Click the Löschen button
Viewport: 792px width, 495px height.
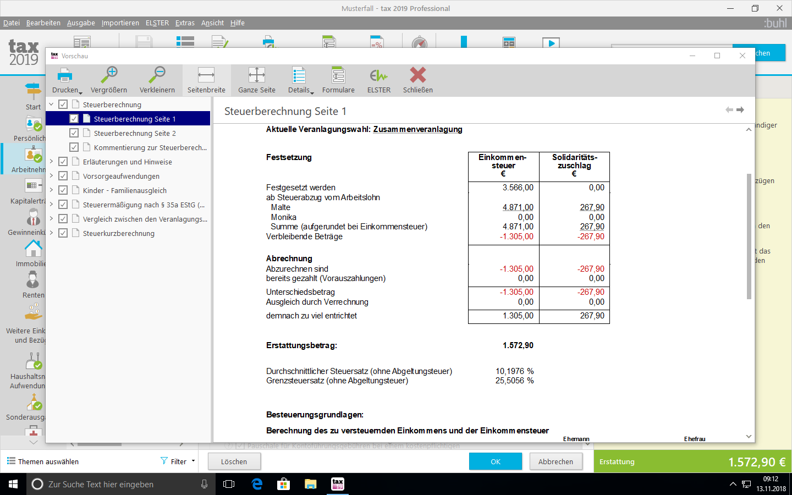coord(234,461)
